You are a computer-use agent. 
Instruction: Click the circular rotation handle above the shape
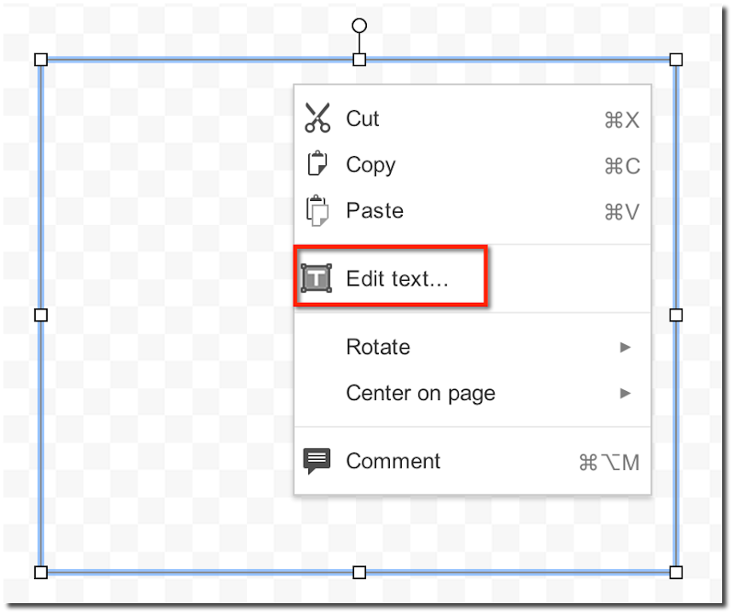click(359, 26)
